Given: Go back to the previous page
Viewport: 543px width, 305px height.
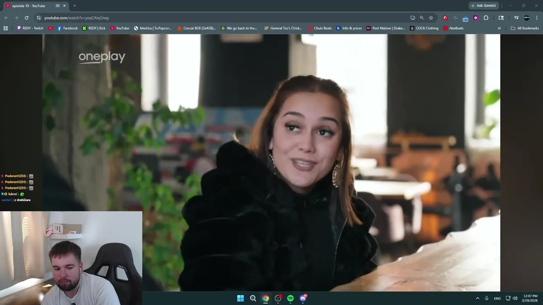Looking at the screenshot, I should coord(6,18).
